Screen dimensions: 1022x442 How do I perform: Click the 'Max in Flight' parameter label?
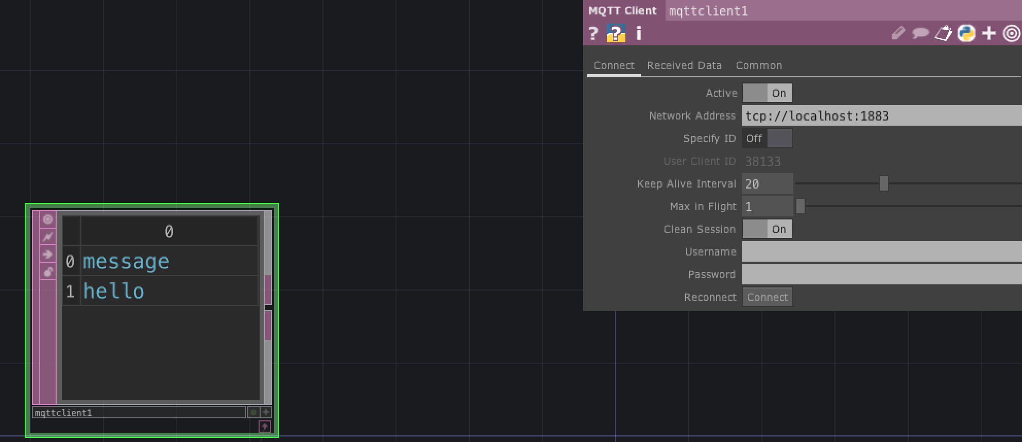pos(703,207)
